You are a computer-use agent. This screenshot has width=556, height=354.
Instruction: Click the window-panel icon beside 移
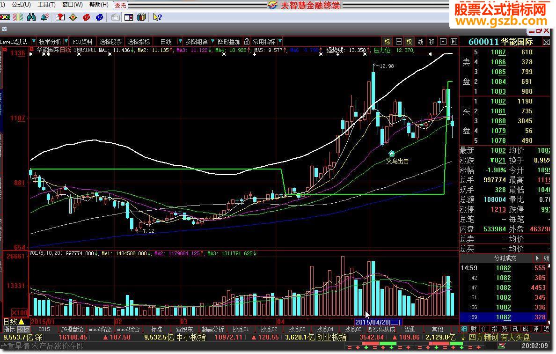point(443,42)
